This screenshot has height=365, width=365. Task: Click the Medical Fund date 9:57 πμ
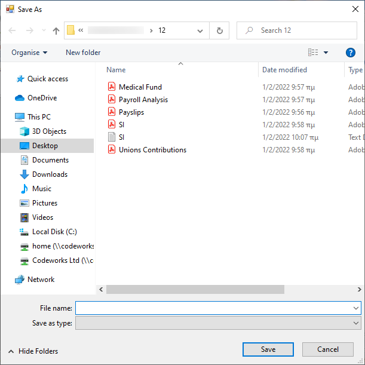coord(289,87)
